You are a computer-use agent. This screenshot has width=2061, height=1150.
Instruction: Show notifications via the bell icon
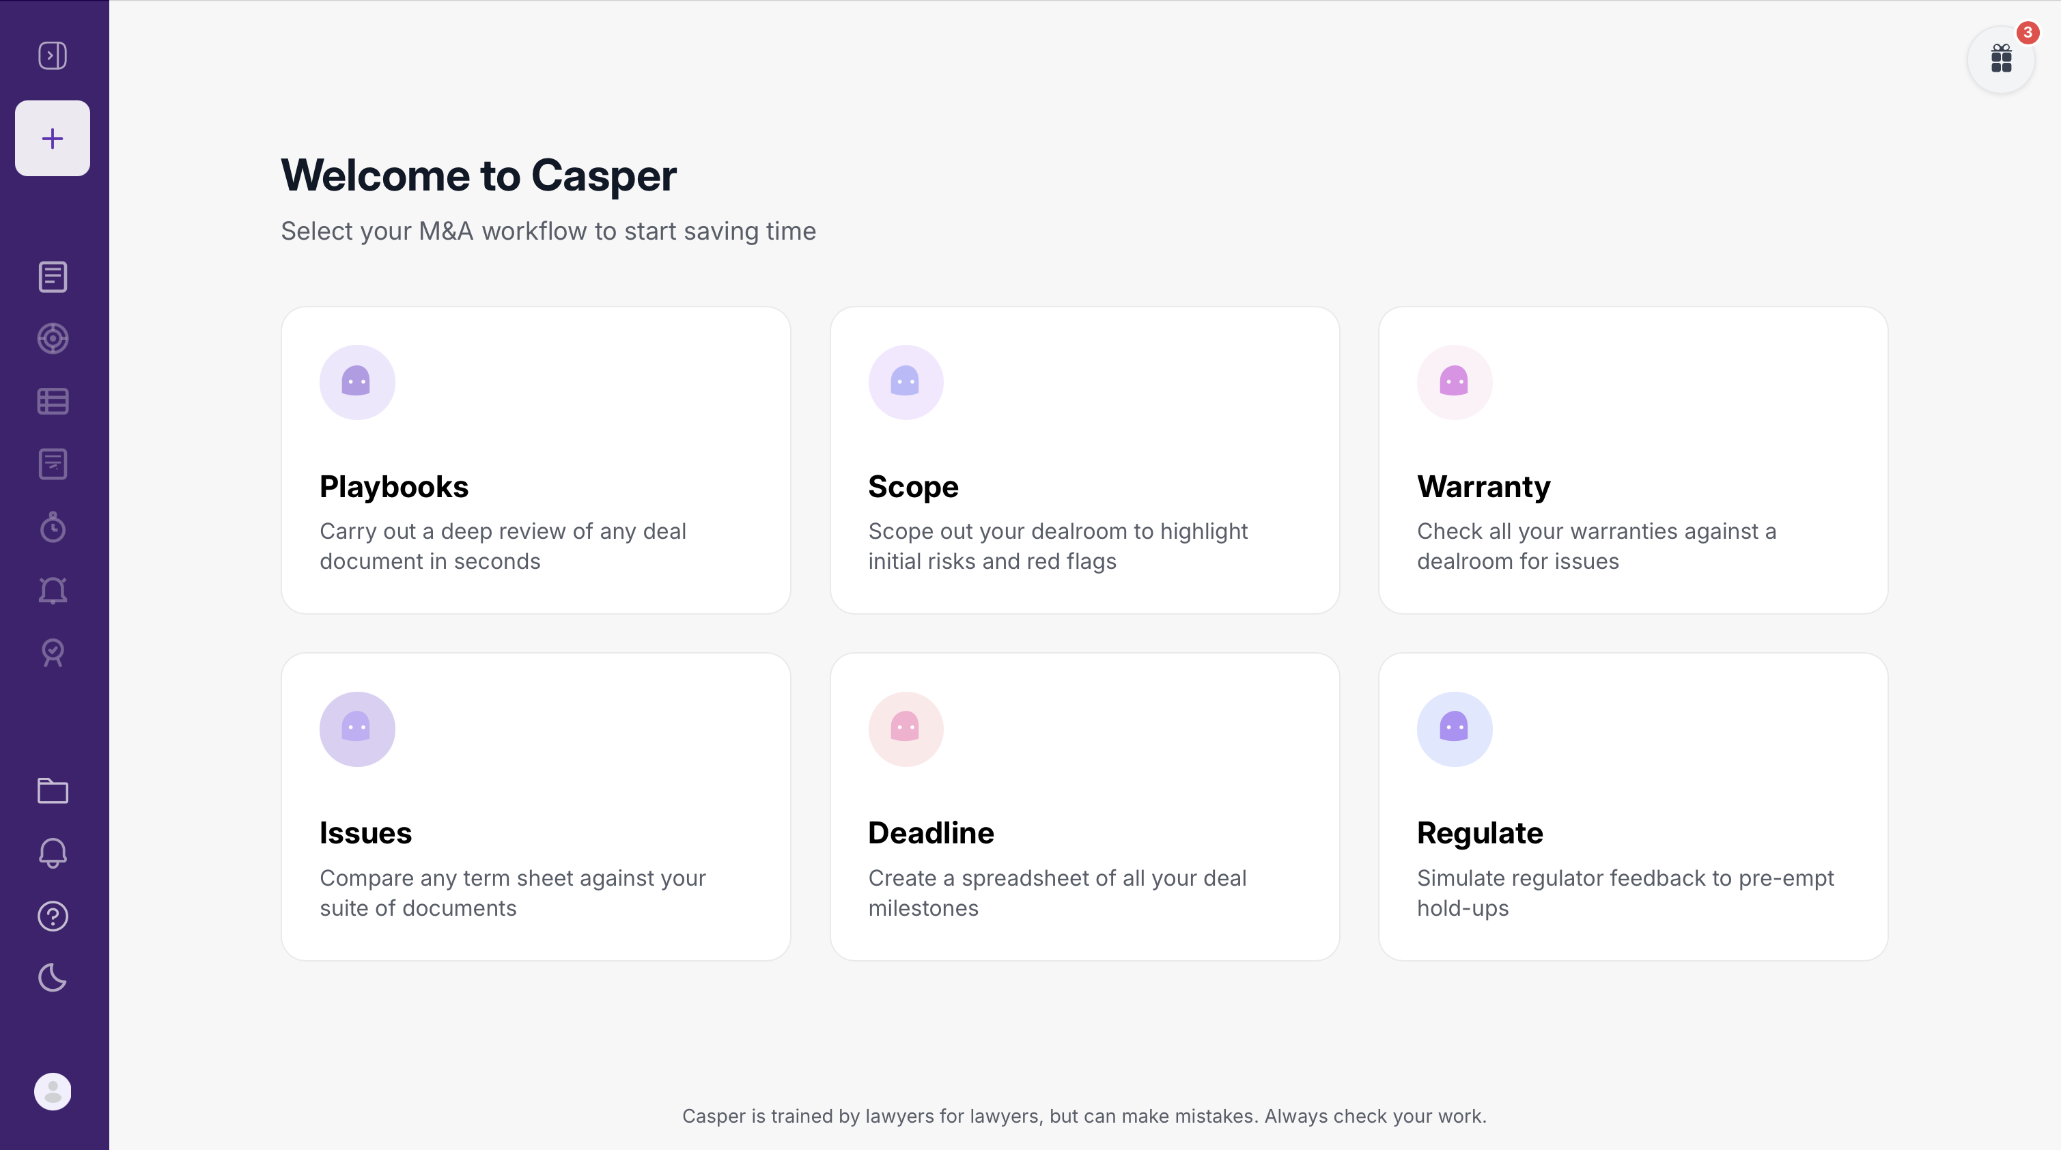tap(53, 853)
